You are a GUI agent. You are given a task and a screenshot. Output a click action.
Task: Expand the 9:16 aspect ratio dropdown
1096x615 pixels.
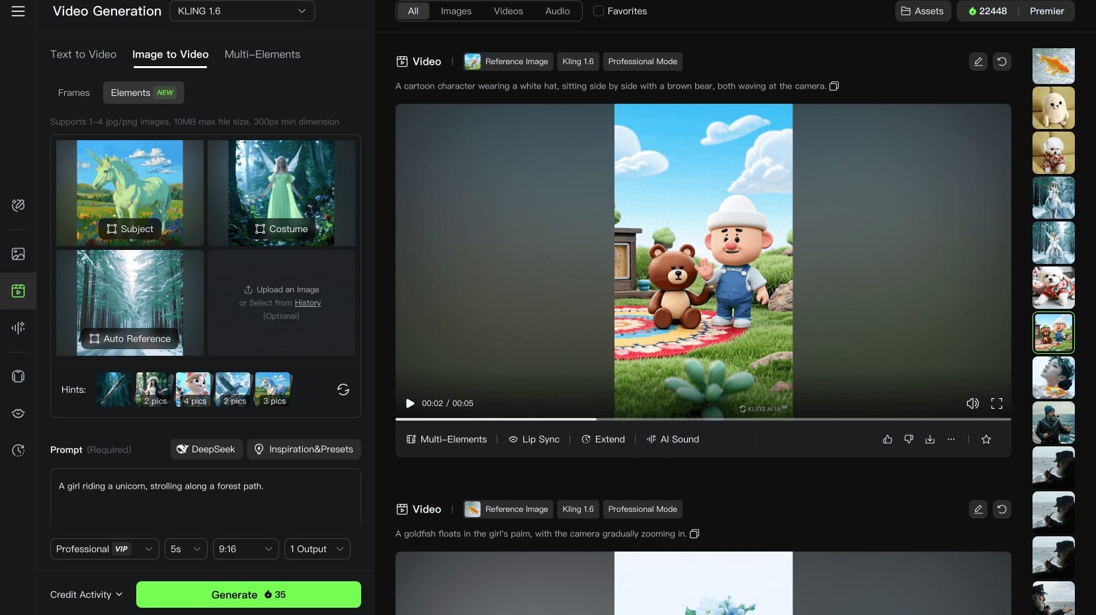pos(245,549)
